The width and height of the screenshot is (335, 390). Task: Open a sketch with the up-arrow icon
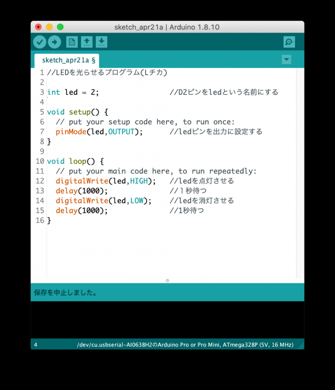[x=86, y=42]
